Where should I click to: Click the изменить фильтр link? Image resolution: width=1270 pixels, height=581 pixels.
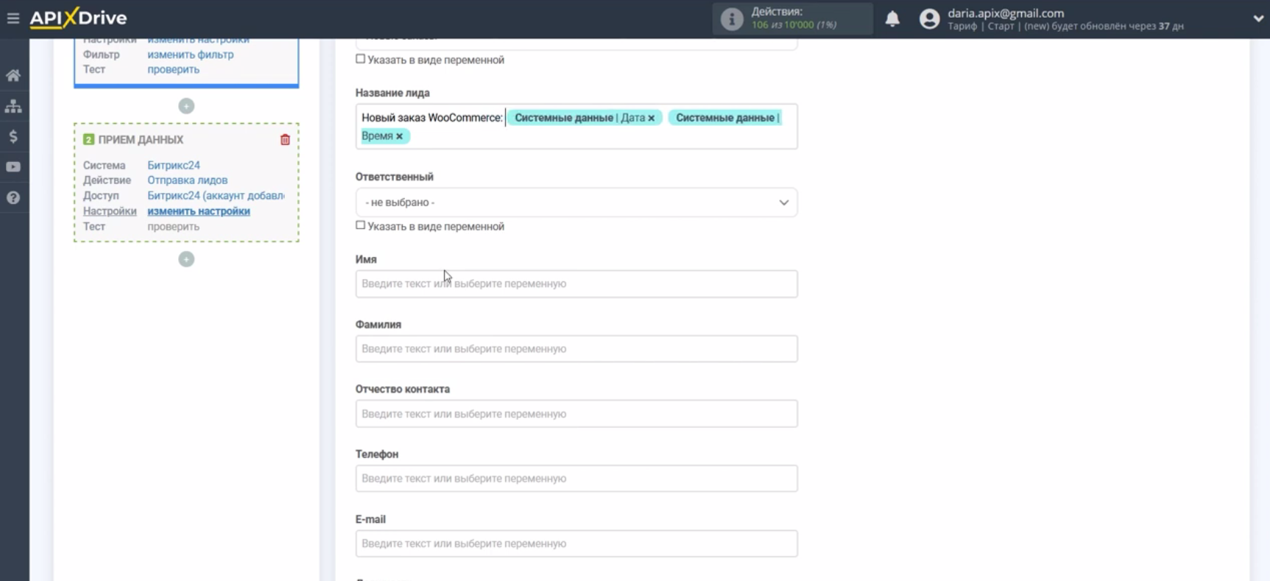(x=190, y=54)
